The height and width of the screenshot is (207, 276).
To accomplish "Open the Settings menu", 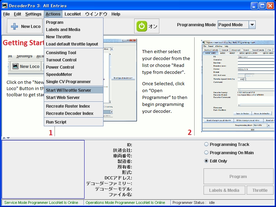I will pyautogui.click(x=33, y=14).
